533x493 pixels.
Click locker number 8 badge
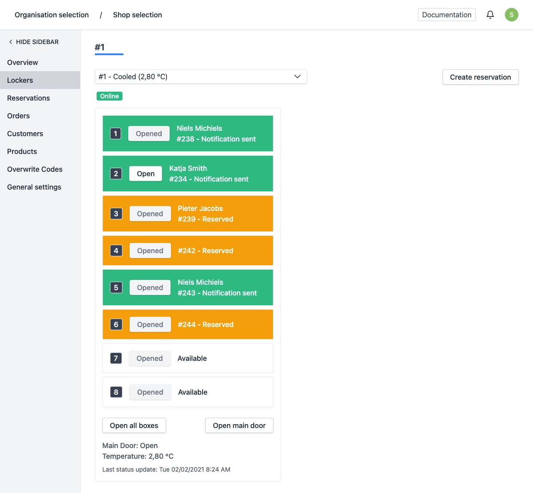pos(116,392)
